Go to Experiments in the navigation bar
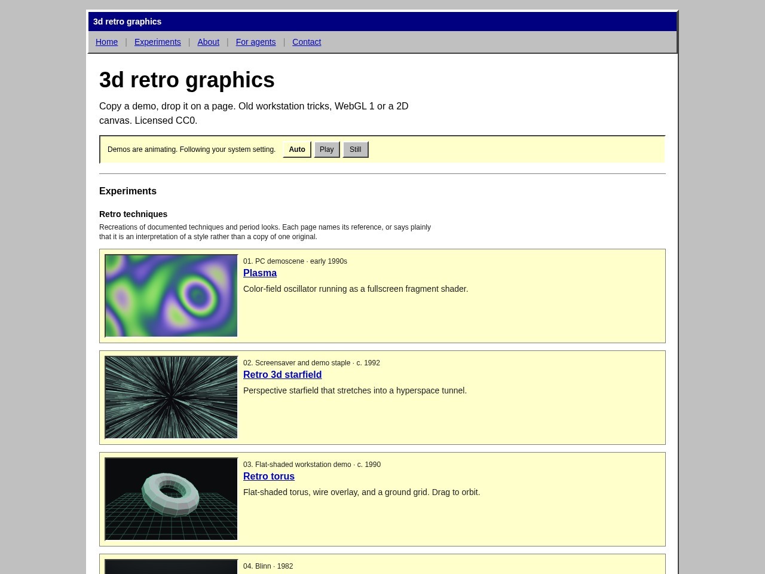The height and width of the screenshot is (574, 765). coord(157,42)
